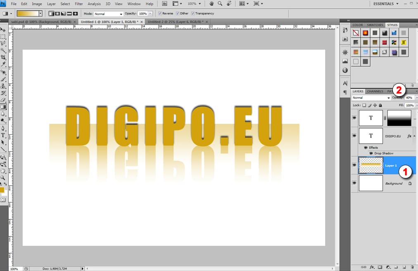Open the layer blend mode dropdown
418x271 pixels.
[371, 98]
